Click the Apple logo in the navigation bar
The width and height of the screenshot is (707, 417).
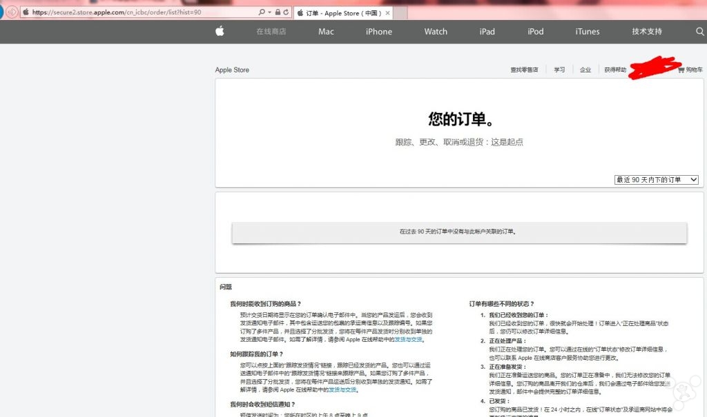220,31
